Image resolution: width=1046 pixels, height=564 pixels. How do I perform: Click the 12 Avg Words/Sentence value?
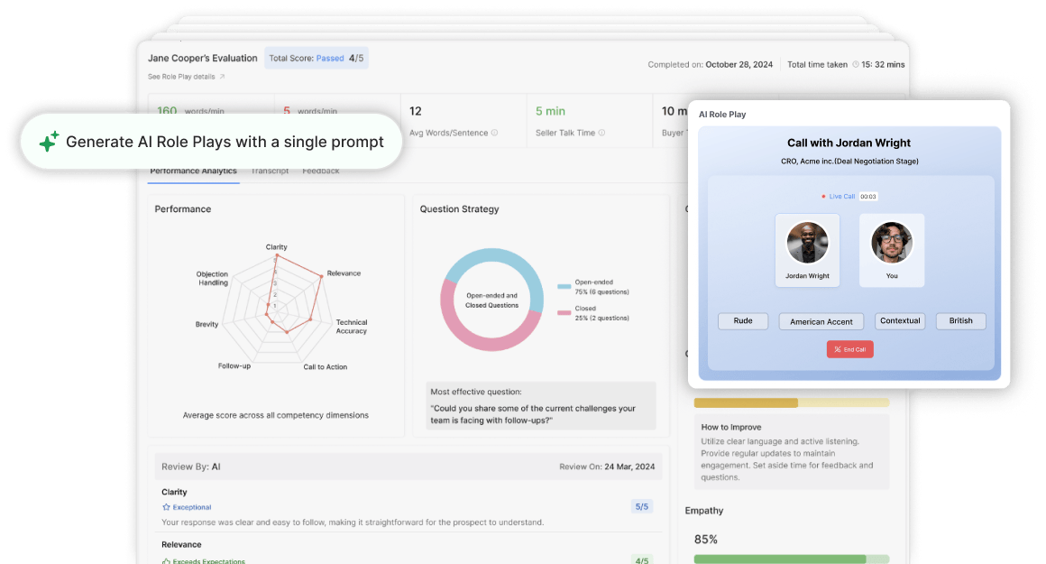416,111
